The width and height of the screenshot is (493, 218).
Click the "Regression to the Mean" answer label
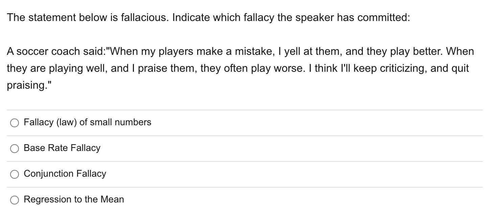74,199
